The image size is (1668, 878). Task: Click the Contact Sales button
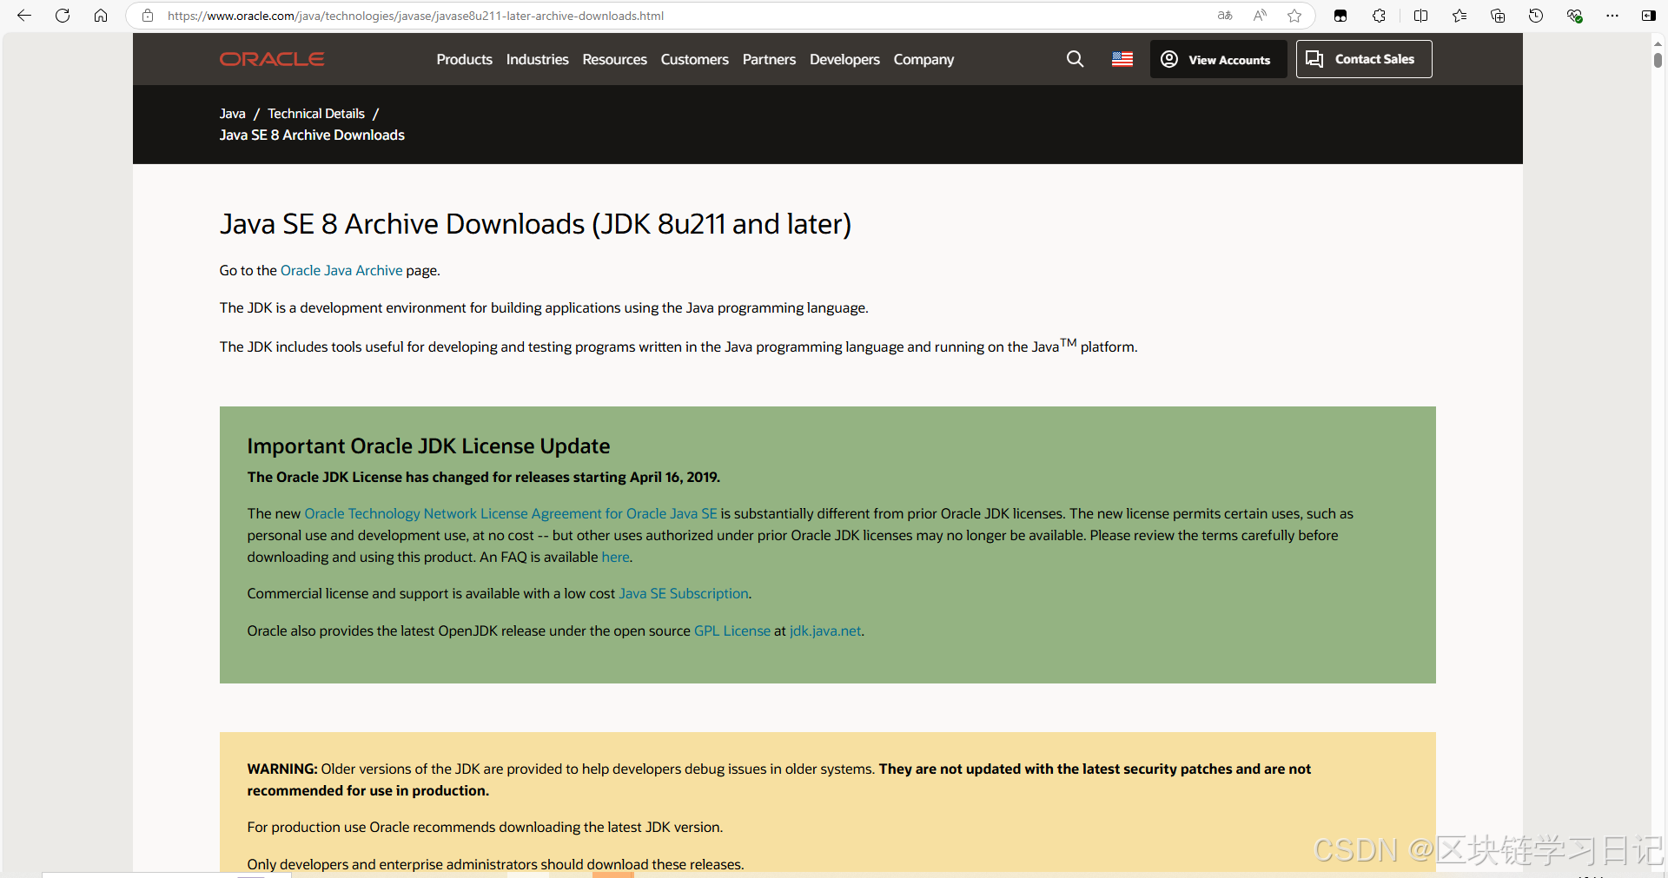1364,59
